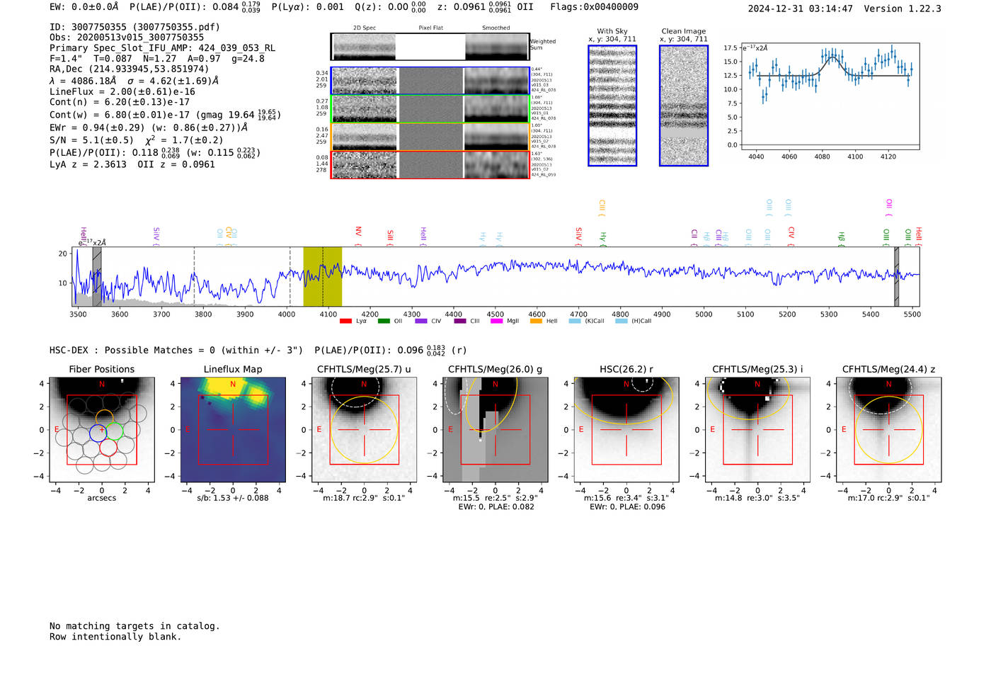Viewport: 991px width, 675px height.
Task: Click "EWr: 0, PLAE: 0.096" under r cutout
Action: [x=627, y=507]
